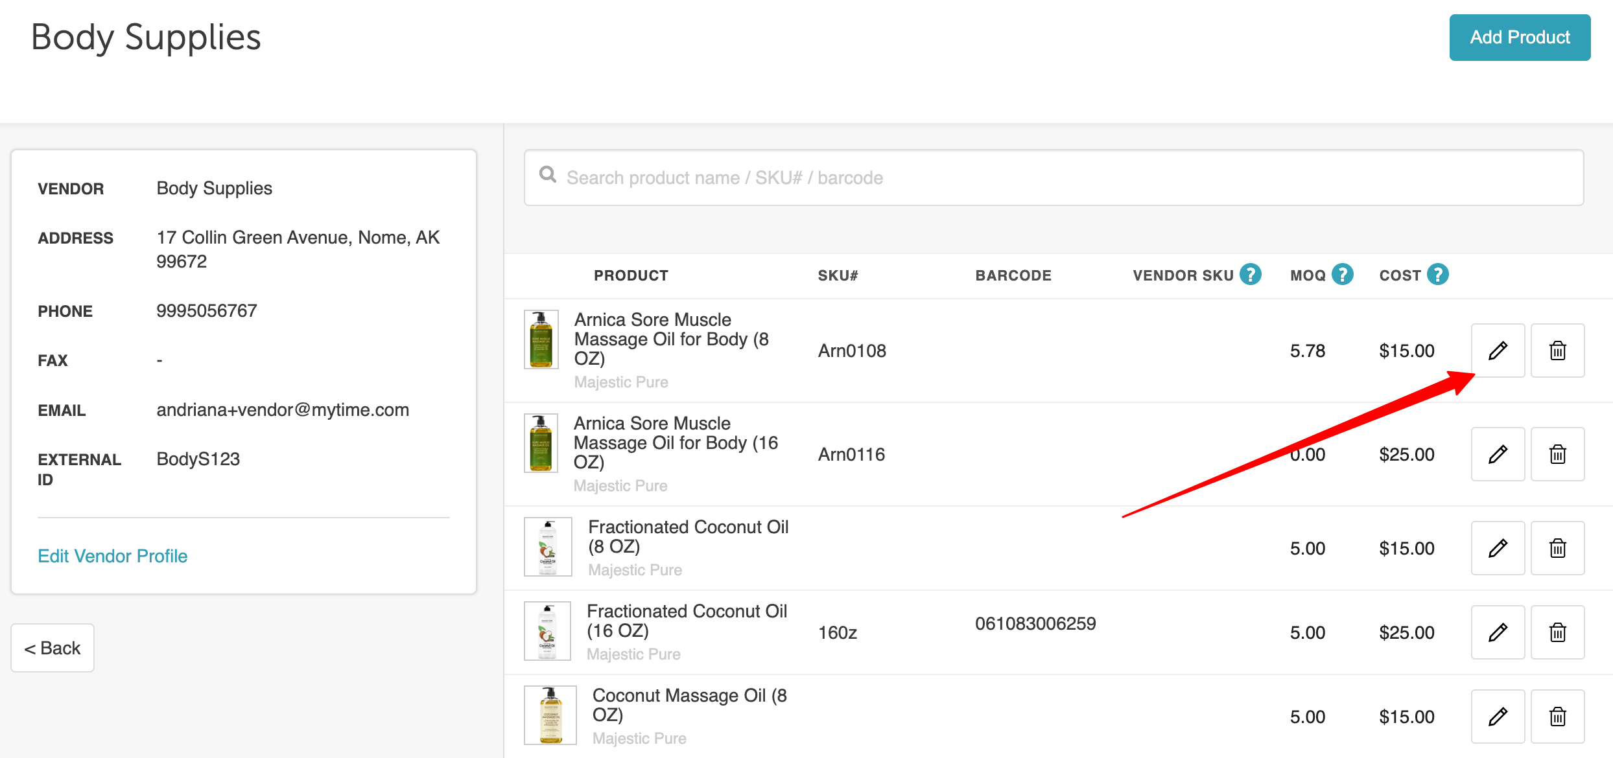Focus the product search field

click(x=1054, y=178)
